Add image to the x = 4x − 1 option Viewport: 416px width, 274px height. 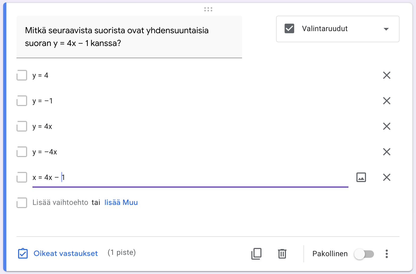[x=361, y=177]
